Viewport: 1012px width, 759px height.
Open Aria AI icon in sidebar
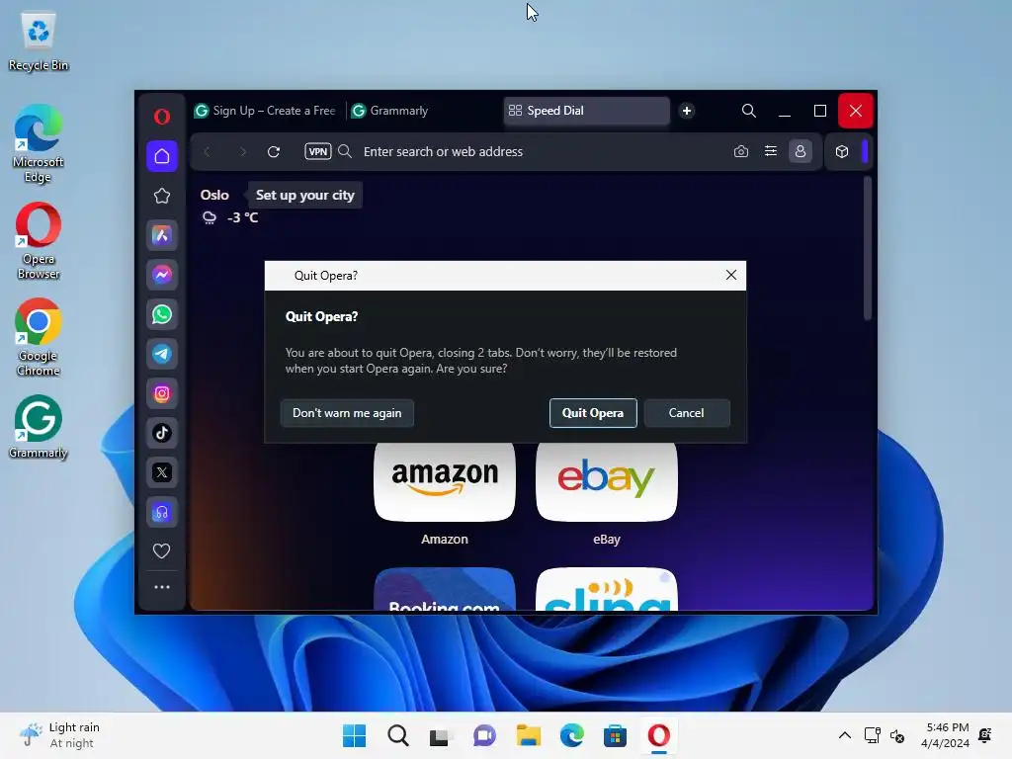[162, 235]
